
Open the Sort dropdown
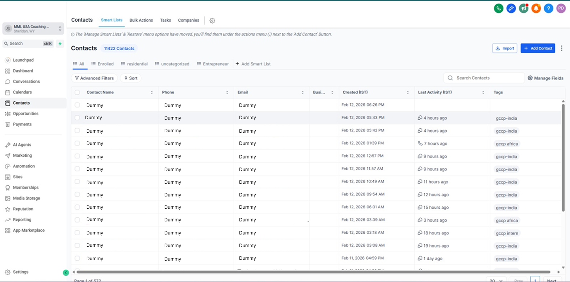pos(131,78)
